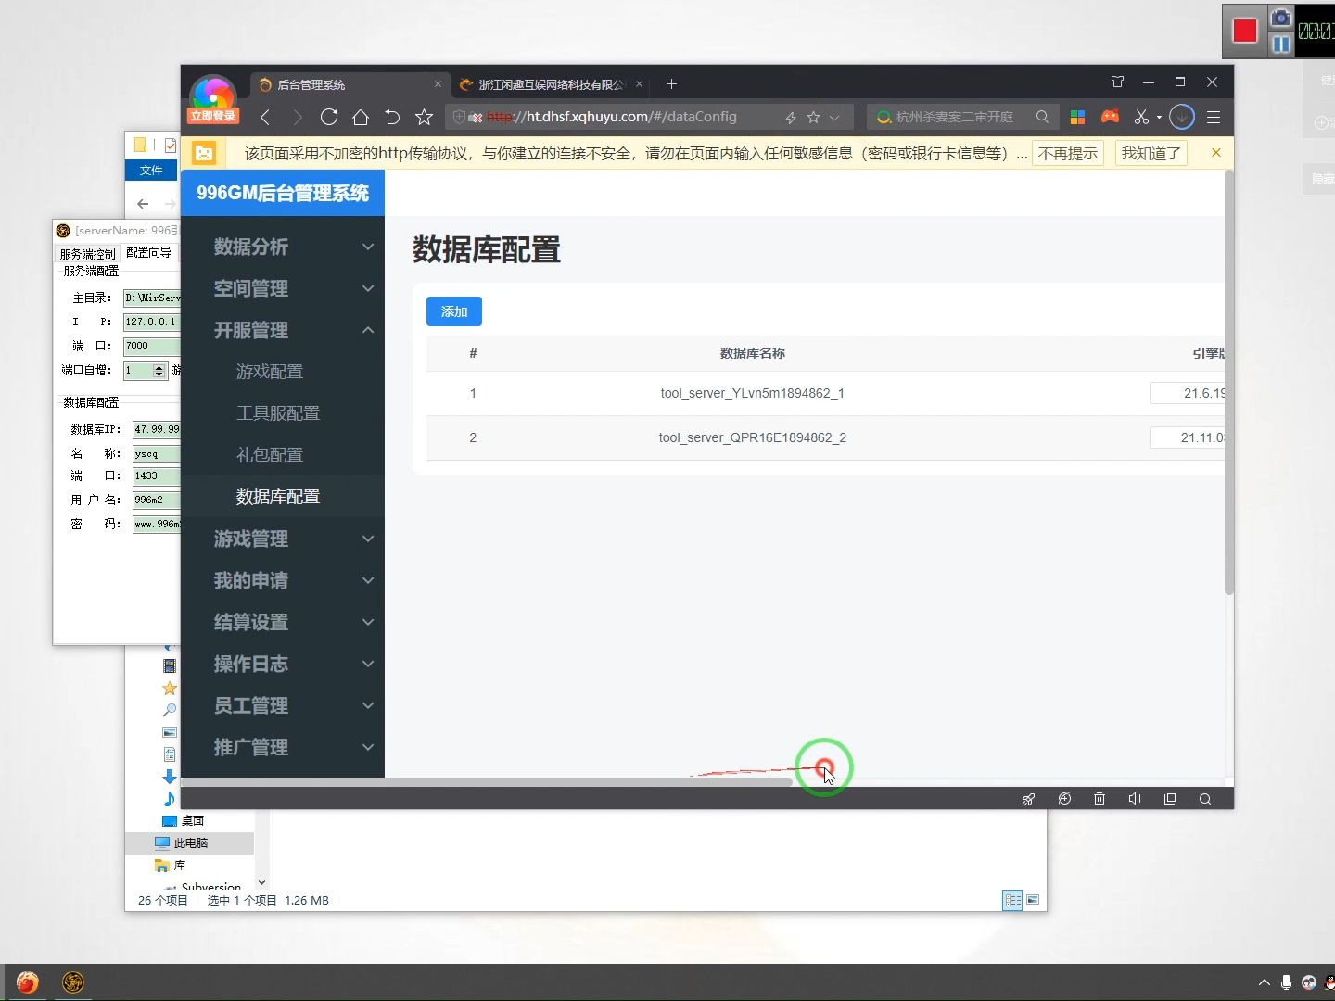Reload the page with refresh icon

coord(328,117)
